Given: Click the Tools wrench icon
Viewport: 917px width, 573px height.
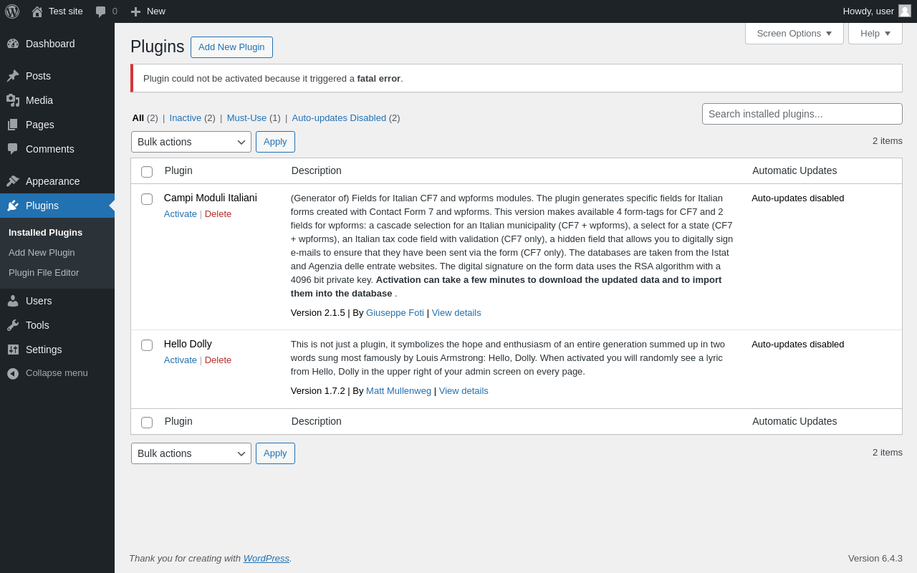Looking at the screenshot, I should 13,325.
